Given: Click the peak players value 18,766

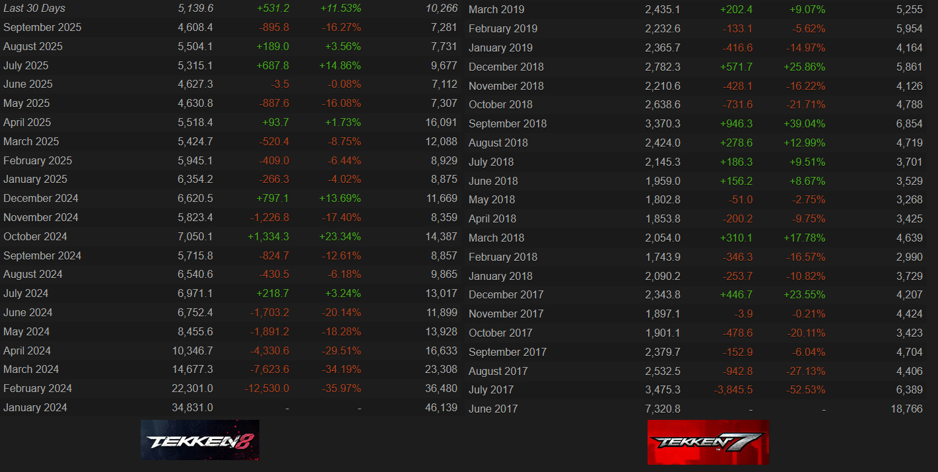Looking at the screenshot, I should click(906, 409).
